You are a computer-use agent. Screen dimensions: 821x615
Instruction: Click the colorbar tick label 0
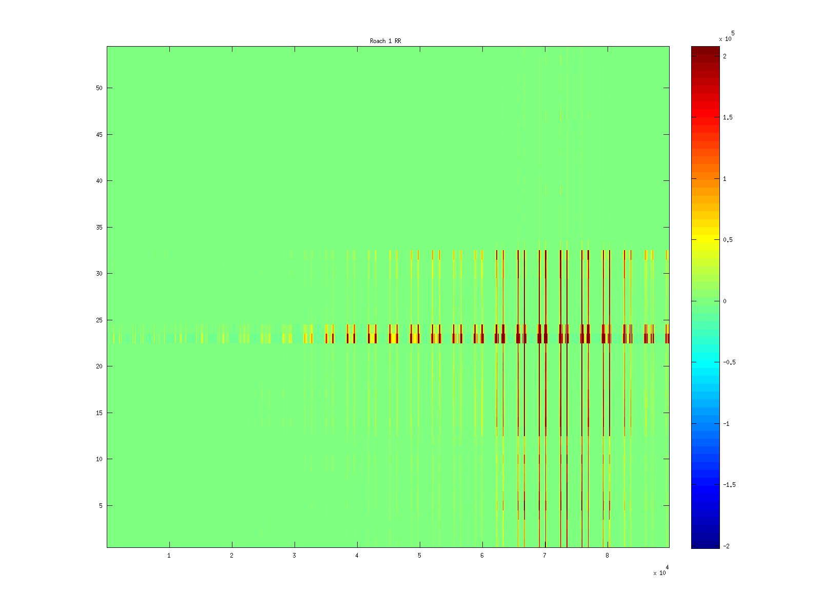(725, 301)
